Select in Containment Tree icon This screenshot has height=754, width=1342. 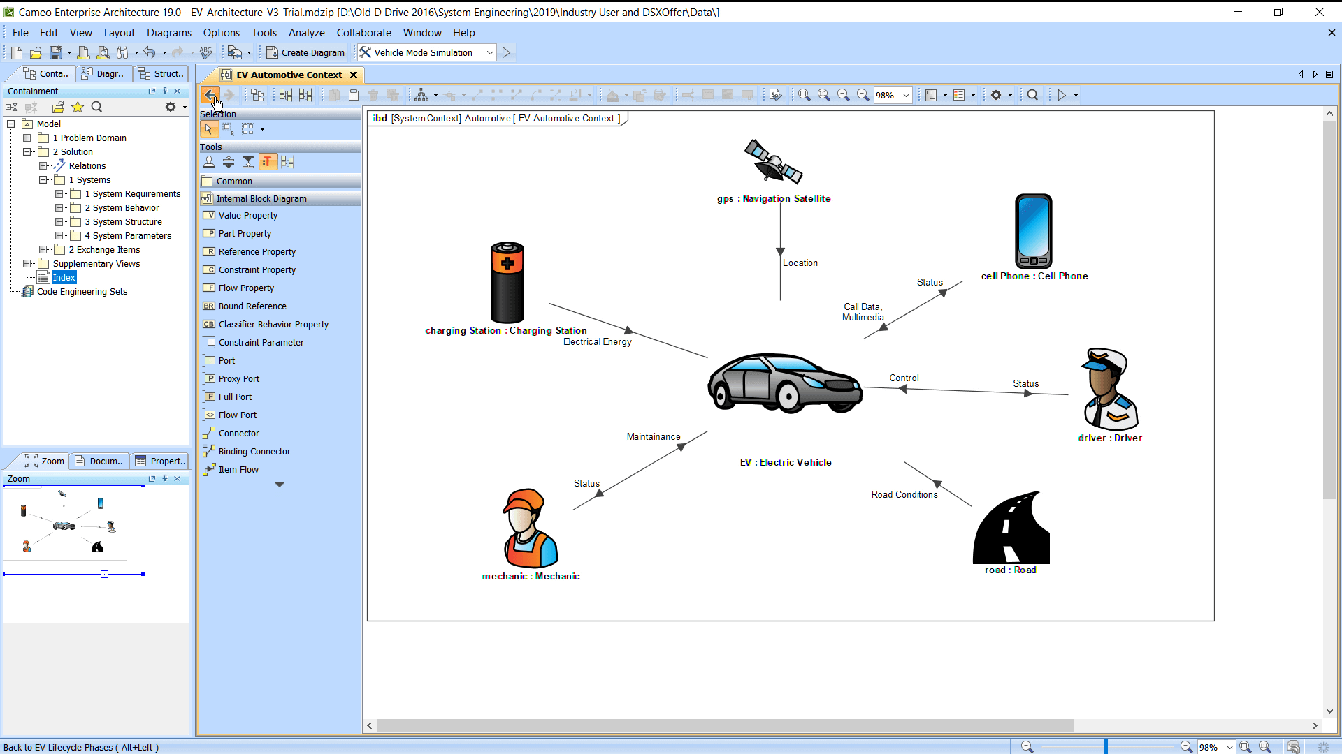(257, 95)
